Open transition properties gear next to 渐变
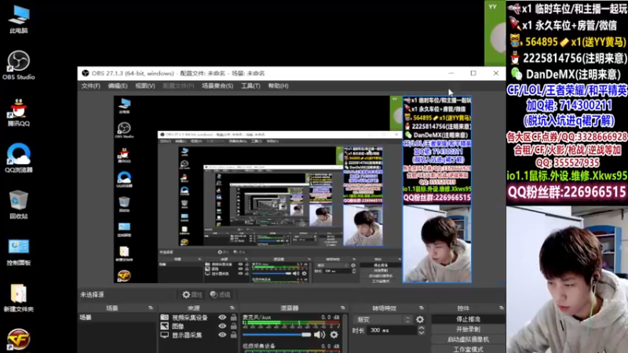This screenshot has height=353, width=628. tap(420, 319)
